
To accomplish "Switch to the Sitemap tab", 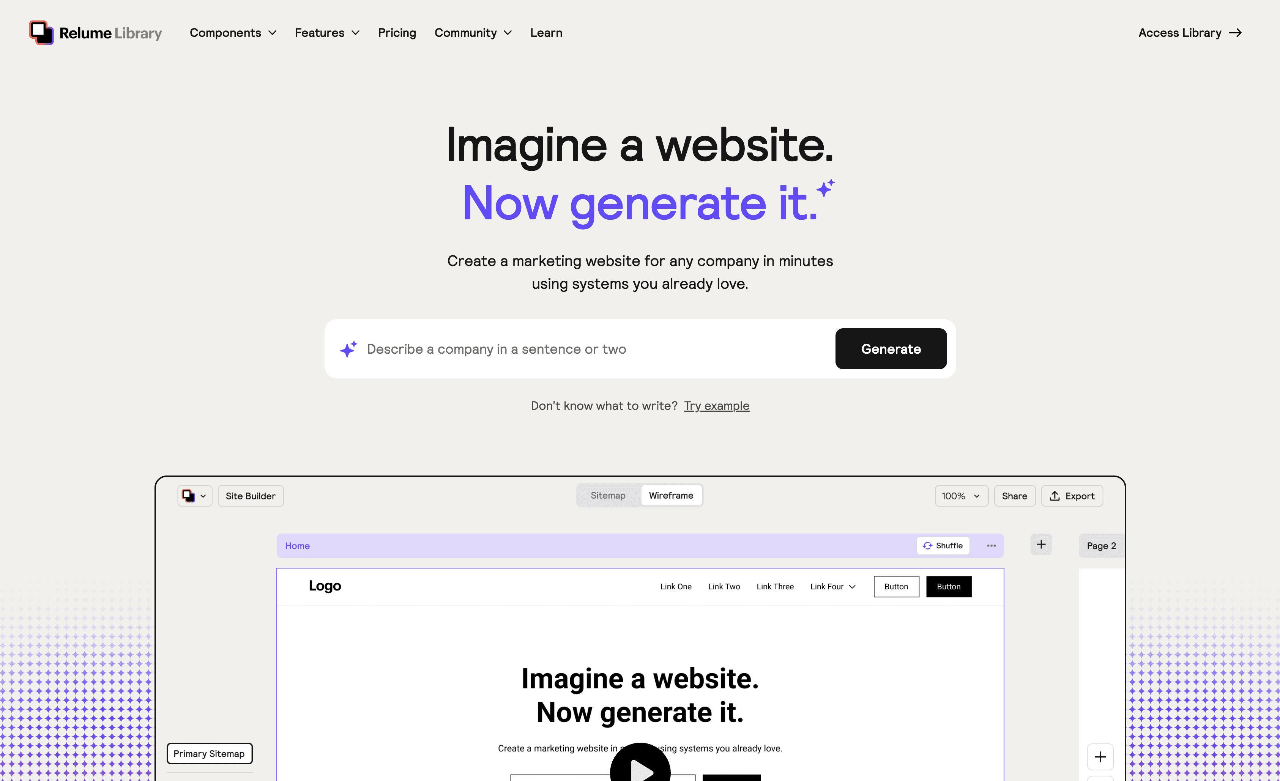I will [x=607, y=496].
